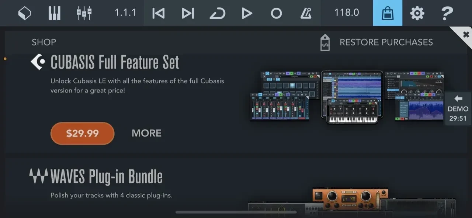The image size is (472, 218).
Task: Click the 'Unlock Cubasis LE' description text
Action: [x=137, y=85]
